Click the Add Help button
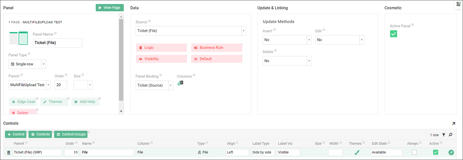 point(85,102)
